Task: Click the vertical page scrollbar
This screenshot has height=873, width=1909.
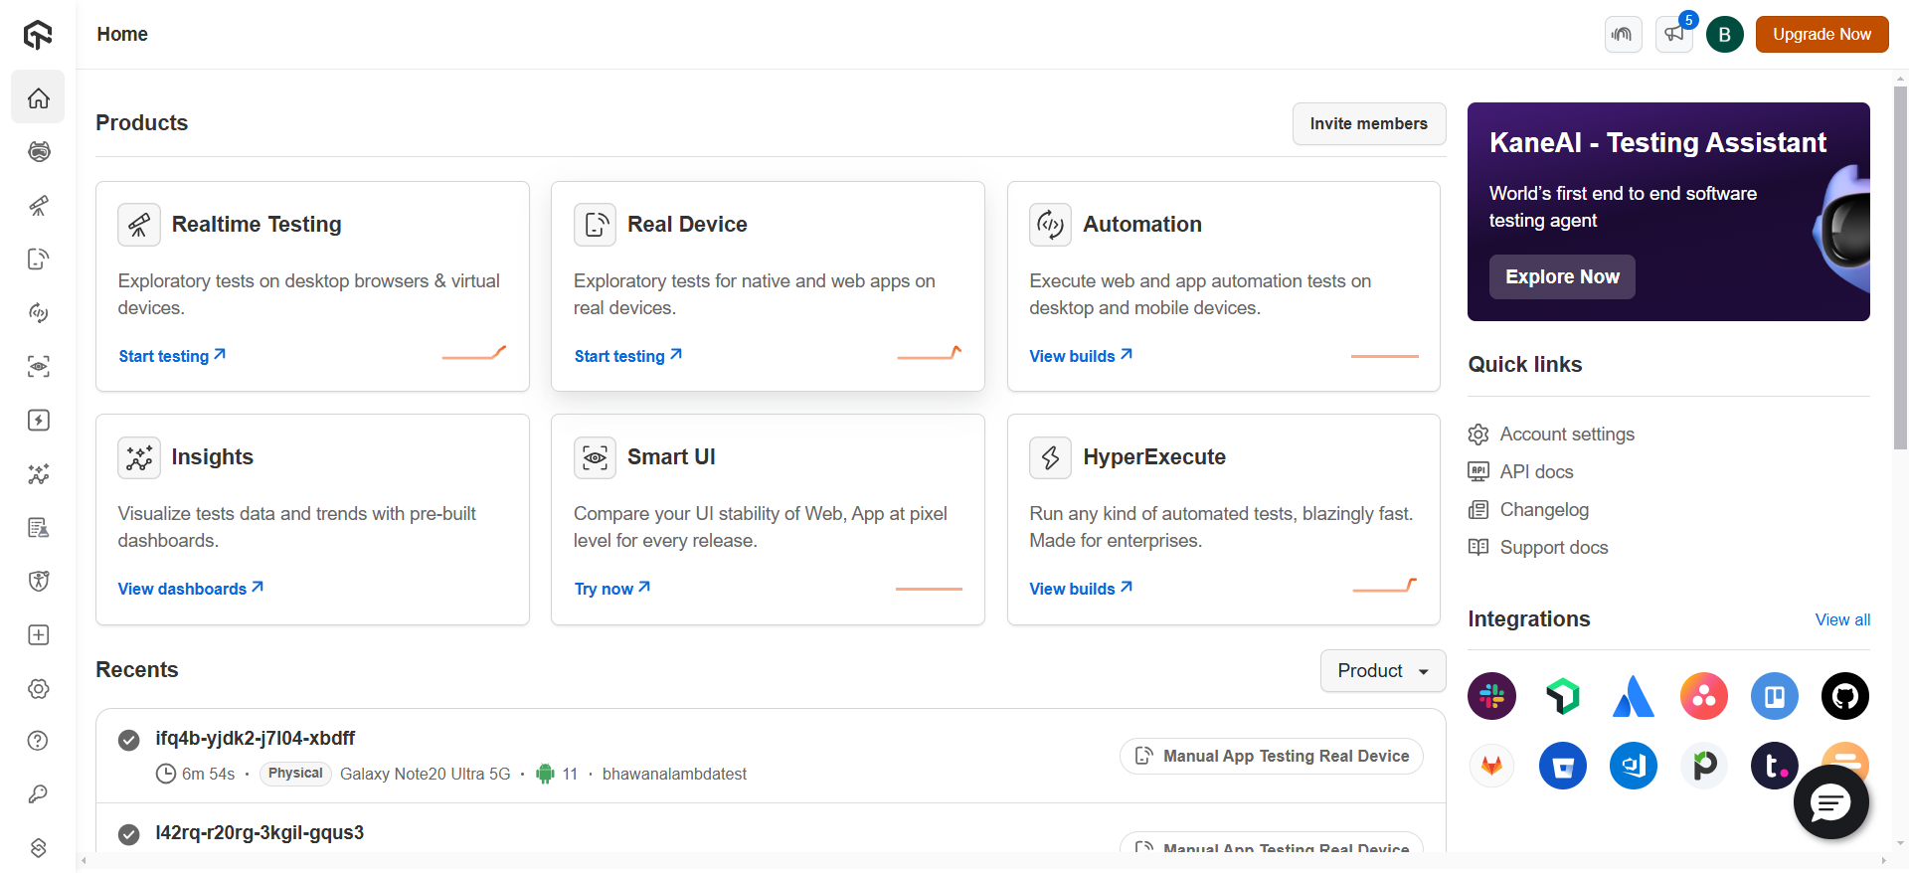Action: click(1900, 268)
